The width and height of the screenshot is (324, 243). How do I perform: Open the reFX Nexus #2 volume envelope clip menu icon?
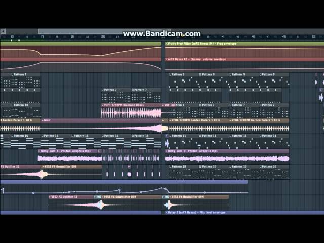tap(167, 59)
